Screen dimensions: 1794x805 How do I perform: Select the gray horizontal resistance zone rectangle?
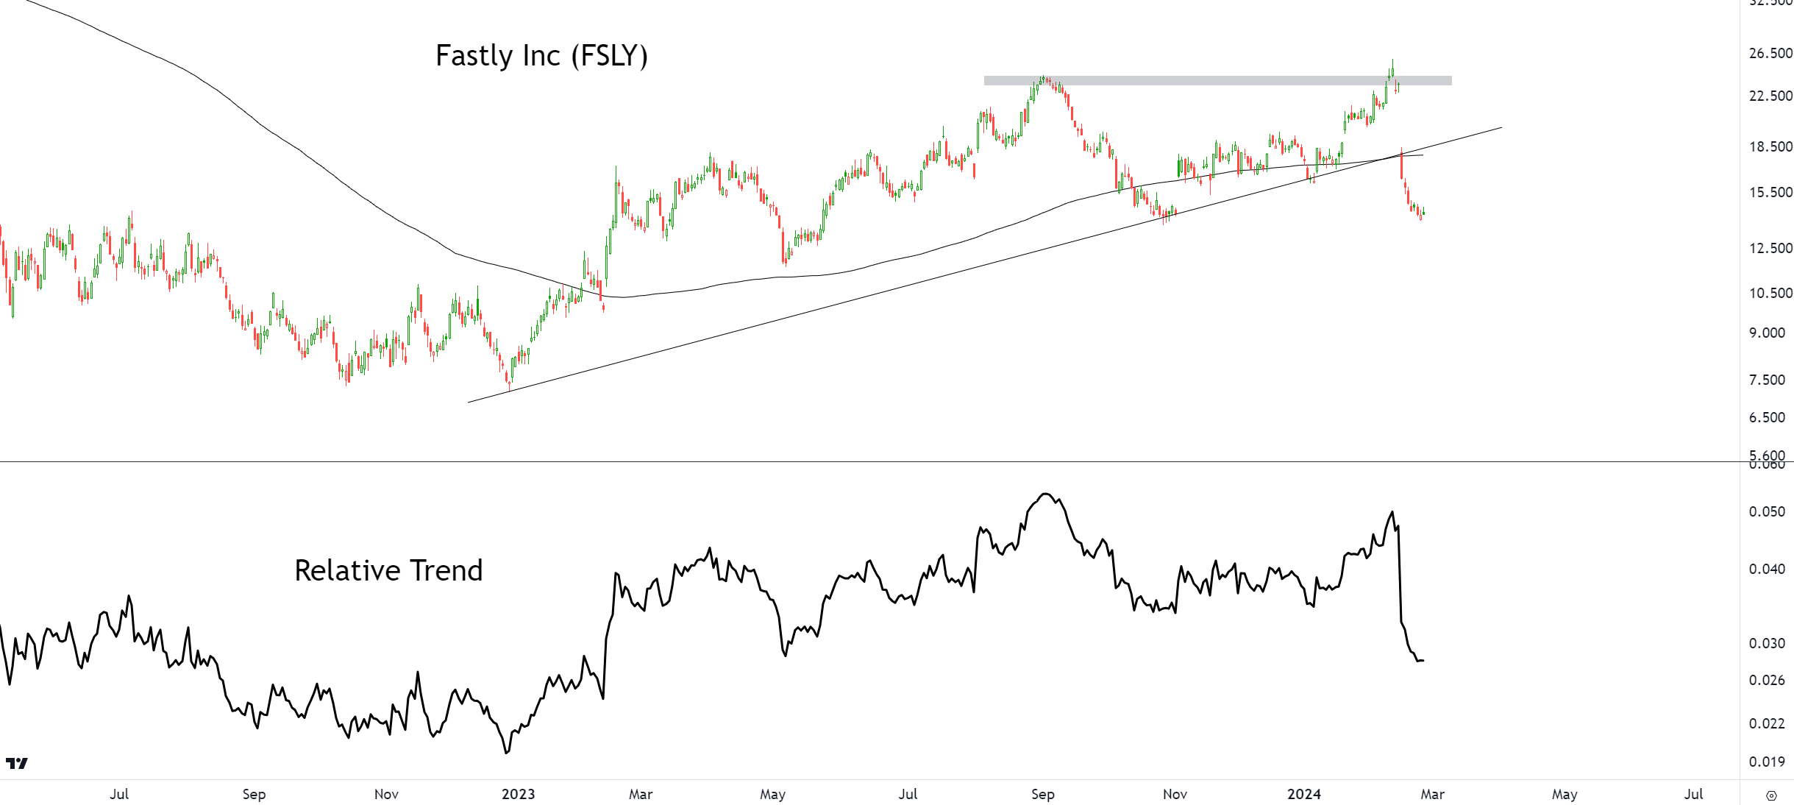click(x=1217, y=80)
